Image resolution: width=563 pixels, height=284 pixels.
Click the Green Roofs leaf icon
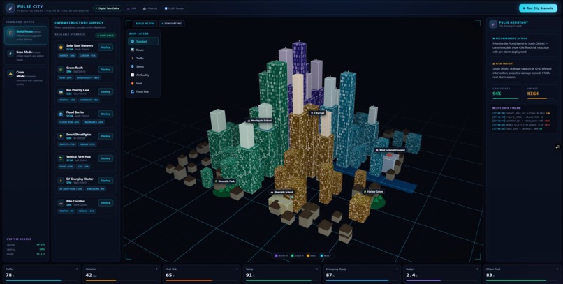tap(61, 69)
